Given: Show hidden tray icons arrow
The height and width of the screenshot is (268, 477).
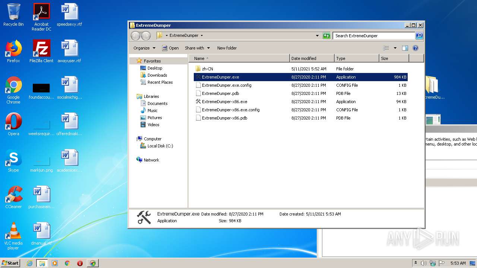Looking at the screenshot, I should pyautogui.click(x=416, y=263).
